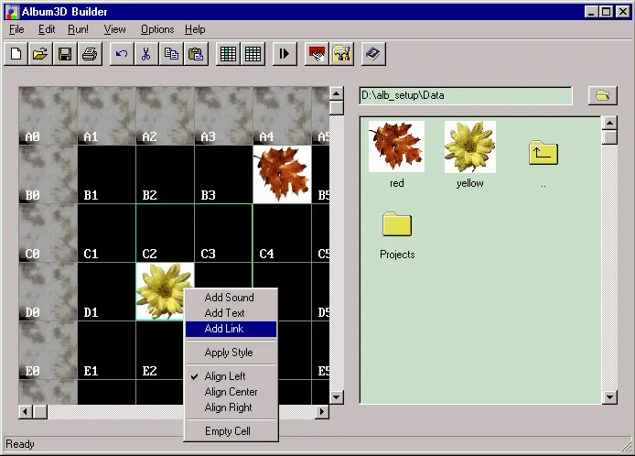Click the 'red' file name label

tap(397, 183)
